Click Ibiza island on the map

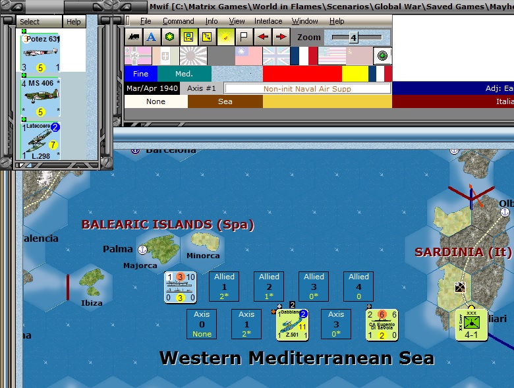pyautogui.click(x=92, y=282)
